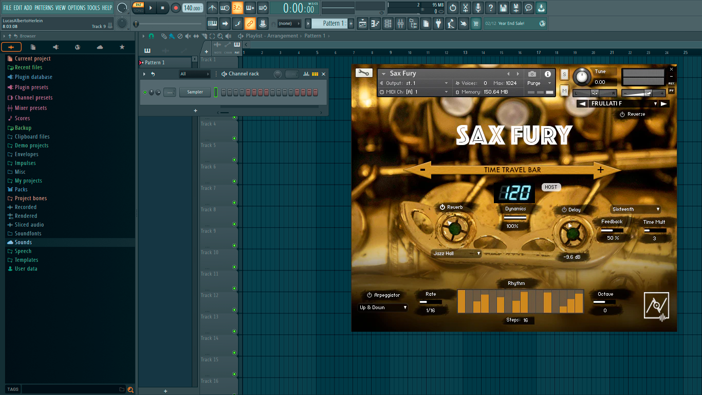
Task: Click the Sampler channel button
Action: [195, 92]
